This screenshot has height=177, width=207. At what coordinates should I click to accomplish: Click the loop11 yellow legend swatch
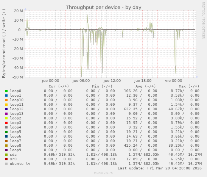tap(6, 105)
